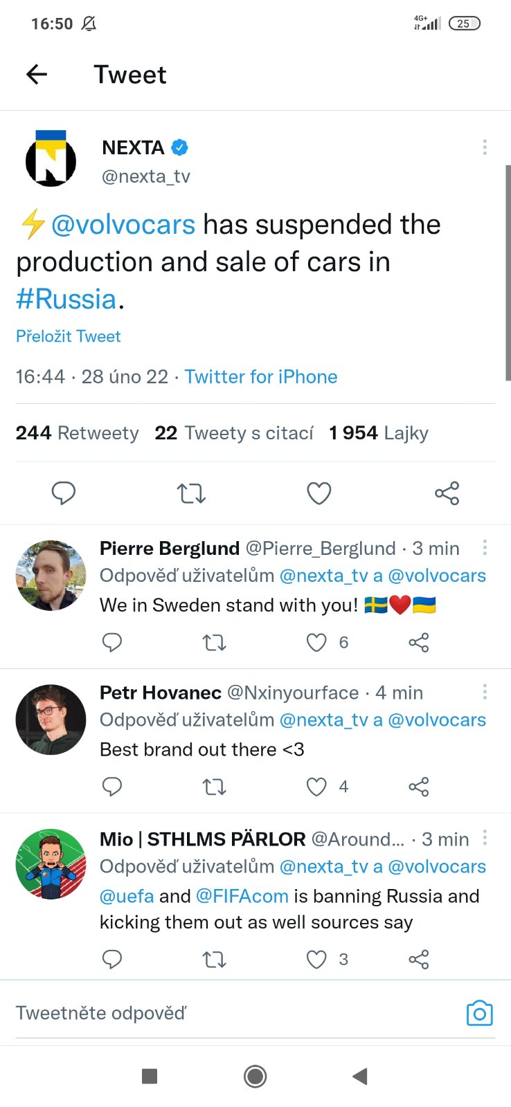Open more options for NEXTA tweet

pyautogui.click(x=485, y=147)
